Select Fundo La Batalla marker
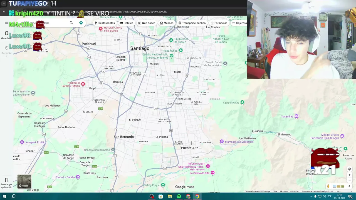 78,177
